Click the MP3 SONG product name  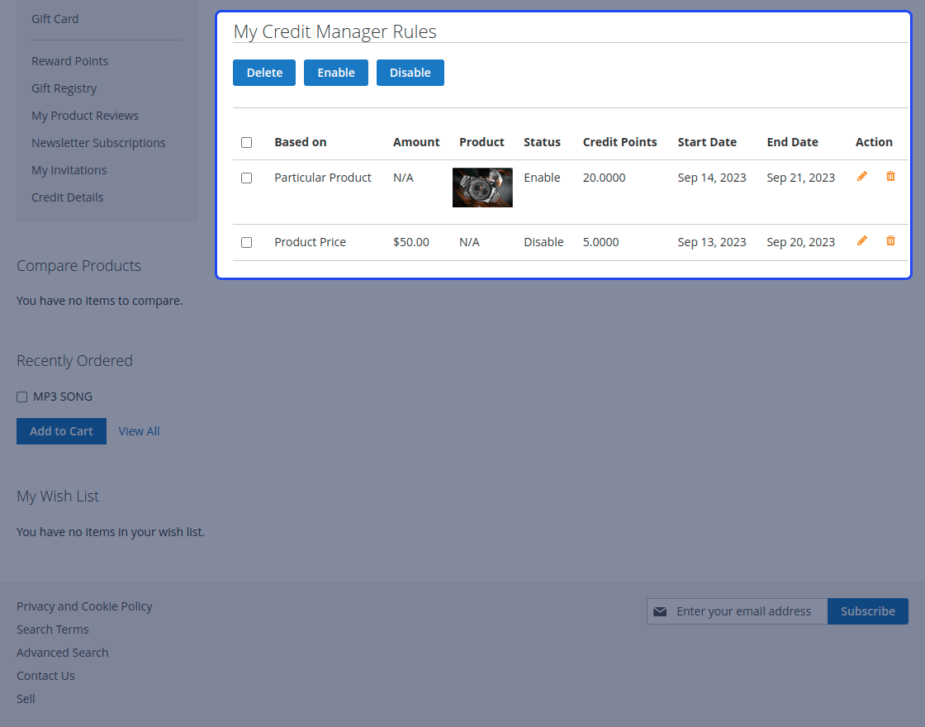coord(63,397)
